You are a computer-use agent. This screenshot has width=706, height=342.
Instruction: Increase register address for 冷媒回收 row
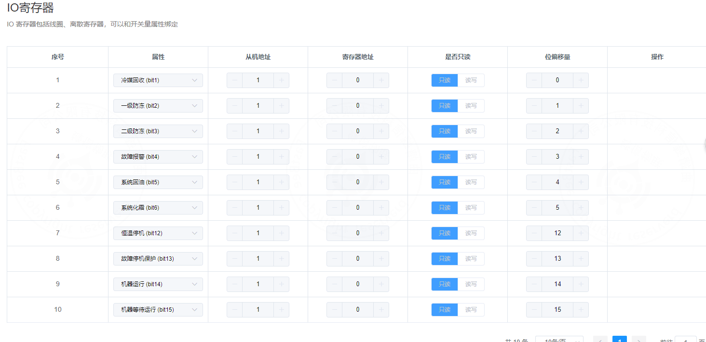[x=381, y=80]
